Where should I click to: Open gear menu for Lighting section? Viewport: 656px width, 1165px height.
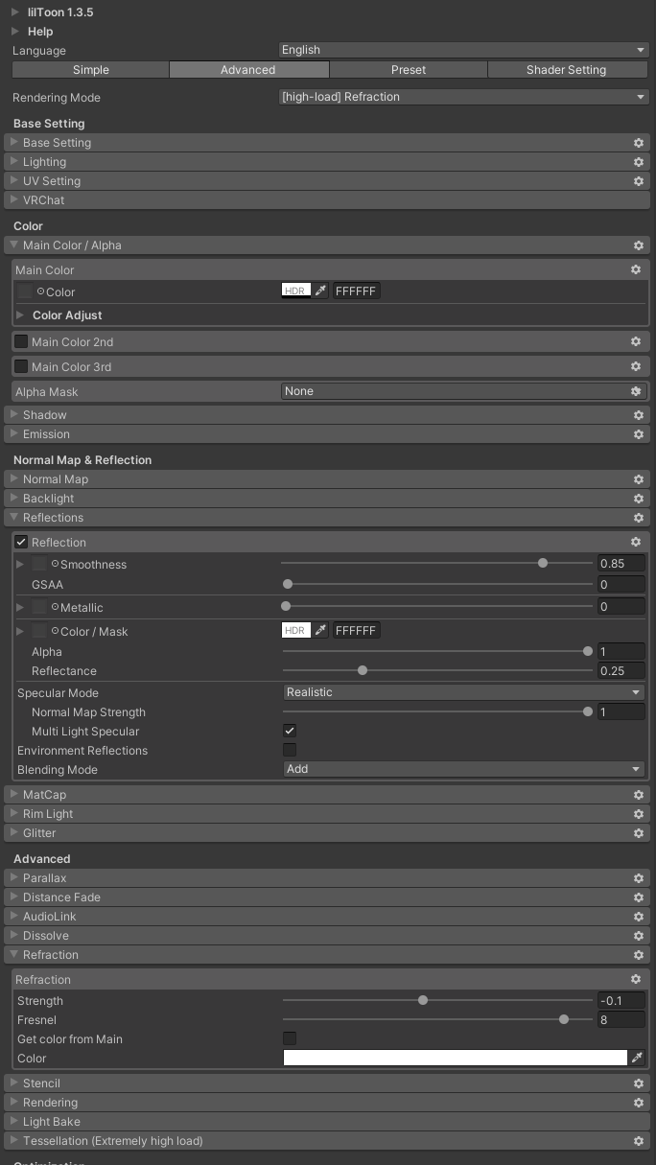[x=638, y=162]
